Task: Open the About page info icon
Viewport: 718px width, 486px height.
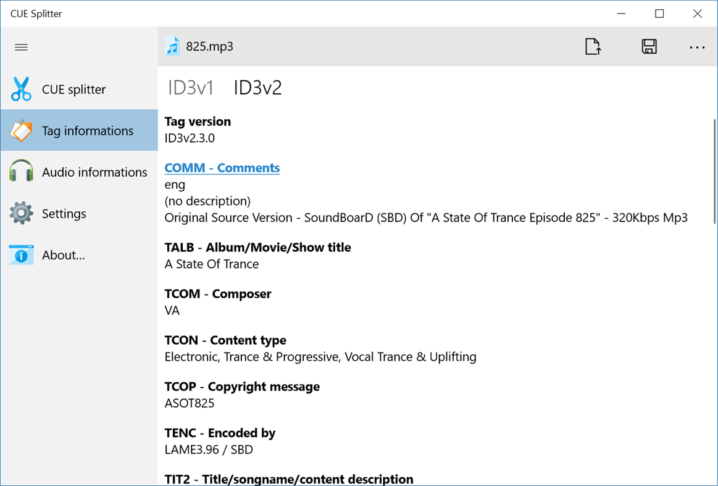Action: 21,254
